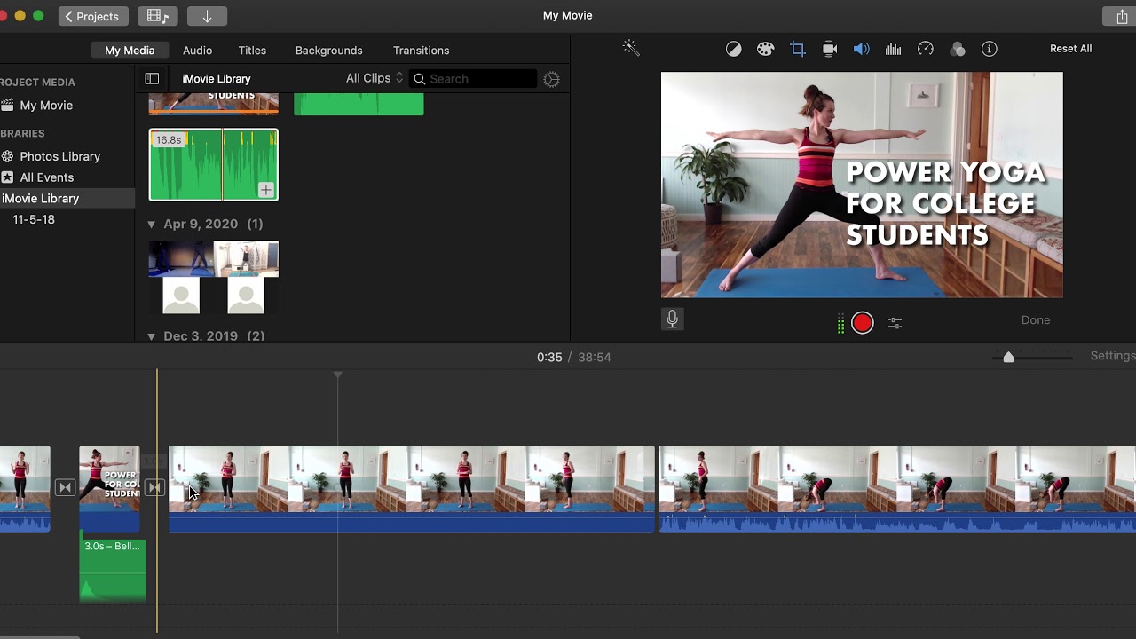Open the clip filter and audio effects tool

tap(957, 50)
